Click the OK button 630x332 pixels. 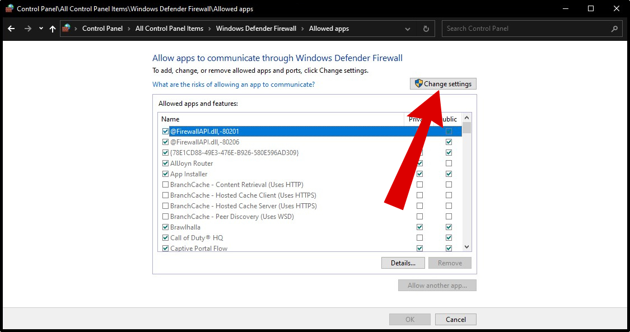[410, 320]
